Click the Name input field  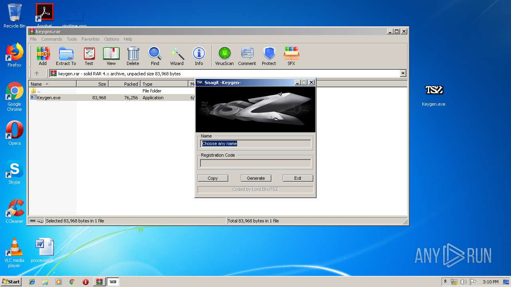coord(255,143)
